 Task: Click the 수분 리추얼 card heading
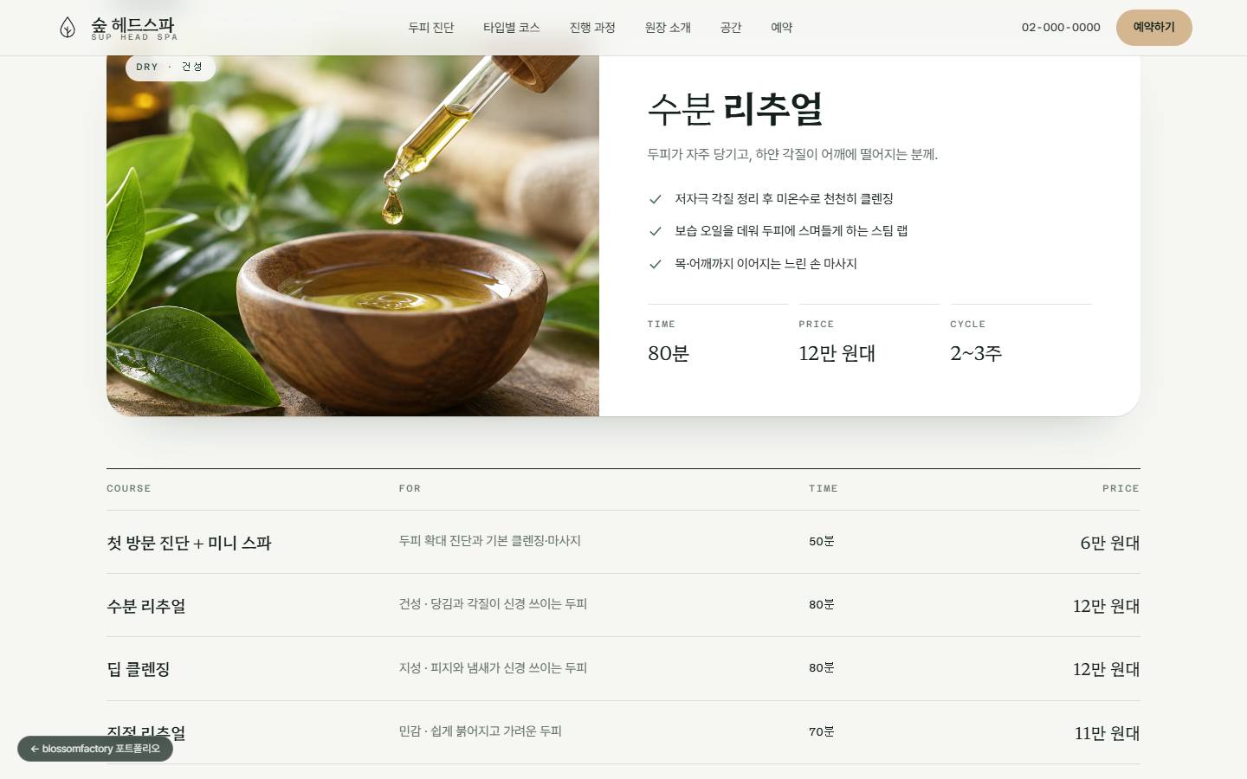(x=735, y=109)
